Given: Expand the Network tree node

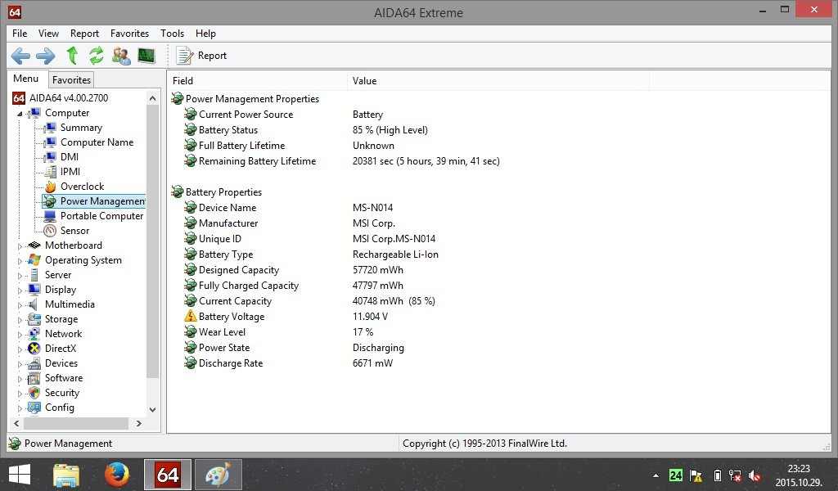Looking at the screenshot, I should coord(20,334).
